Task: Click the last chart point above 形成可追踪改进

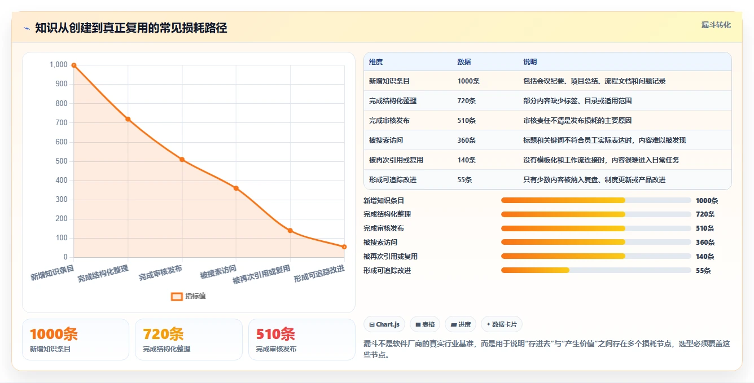Action: point(344,246)
